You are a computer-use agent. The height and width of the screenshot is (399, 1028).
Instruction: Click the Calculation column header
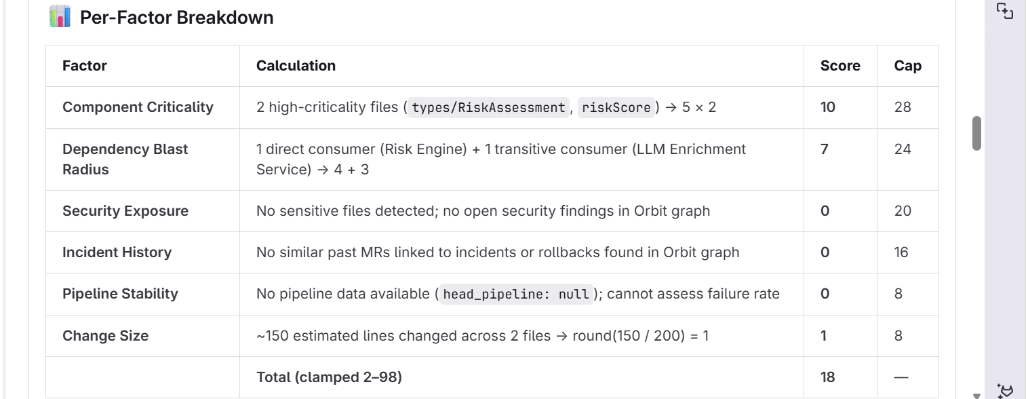[296, 66]
